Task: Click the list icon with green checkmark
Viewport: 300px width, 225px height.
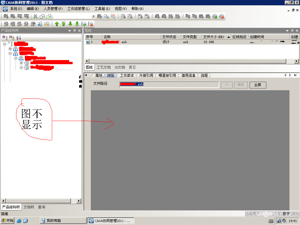Action: (84, 24)
